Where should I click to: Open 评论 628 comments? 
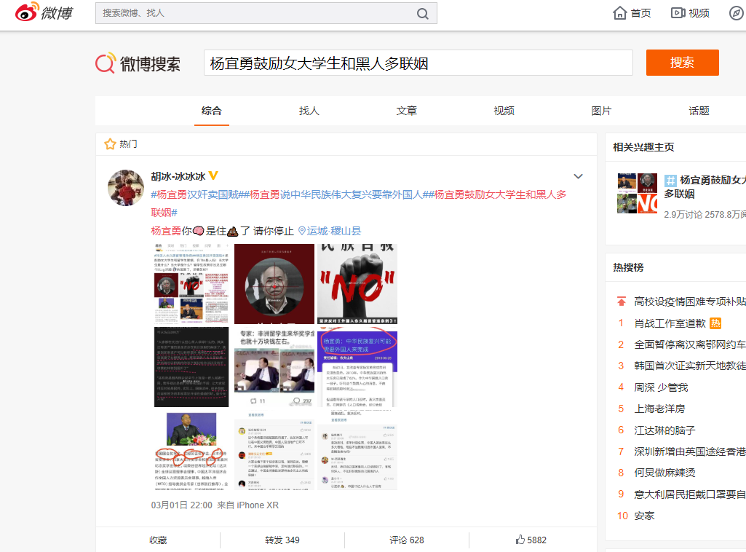pos(406,540)
